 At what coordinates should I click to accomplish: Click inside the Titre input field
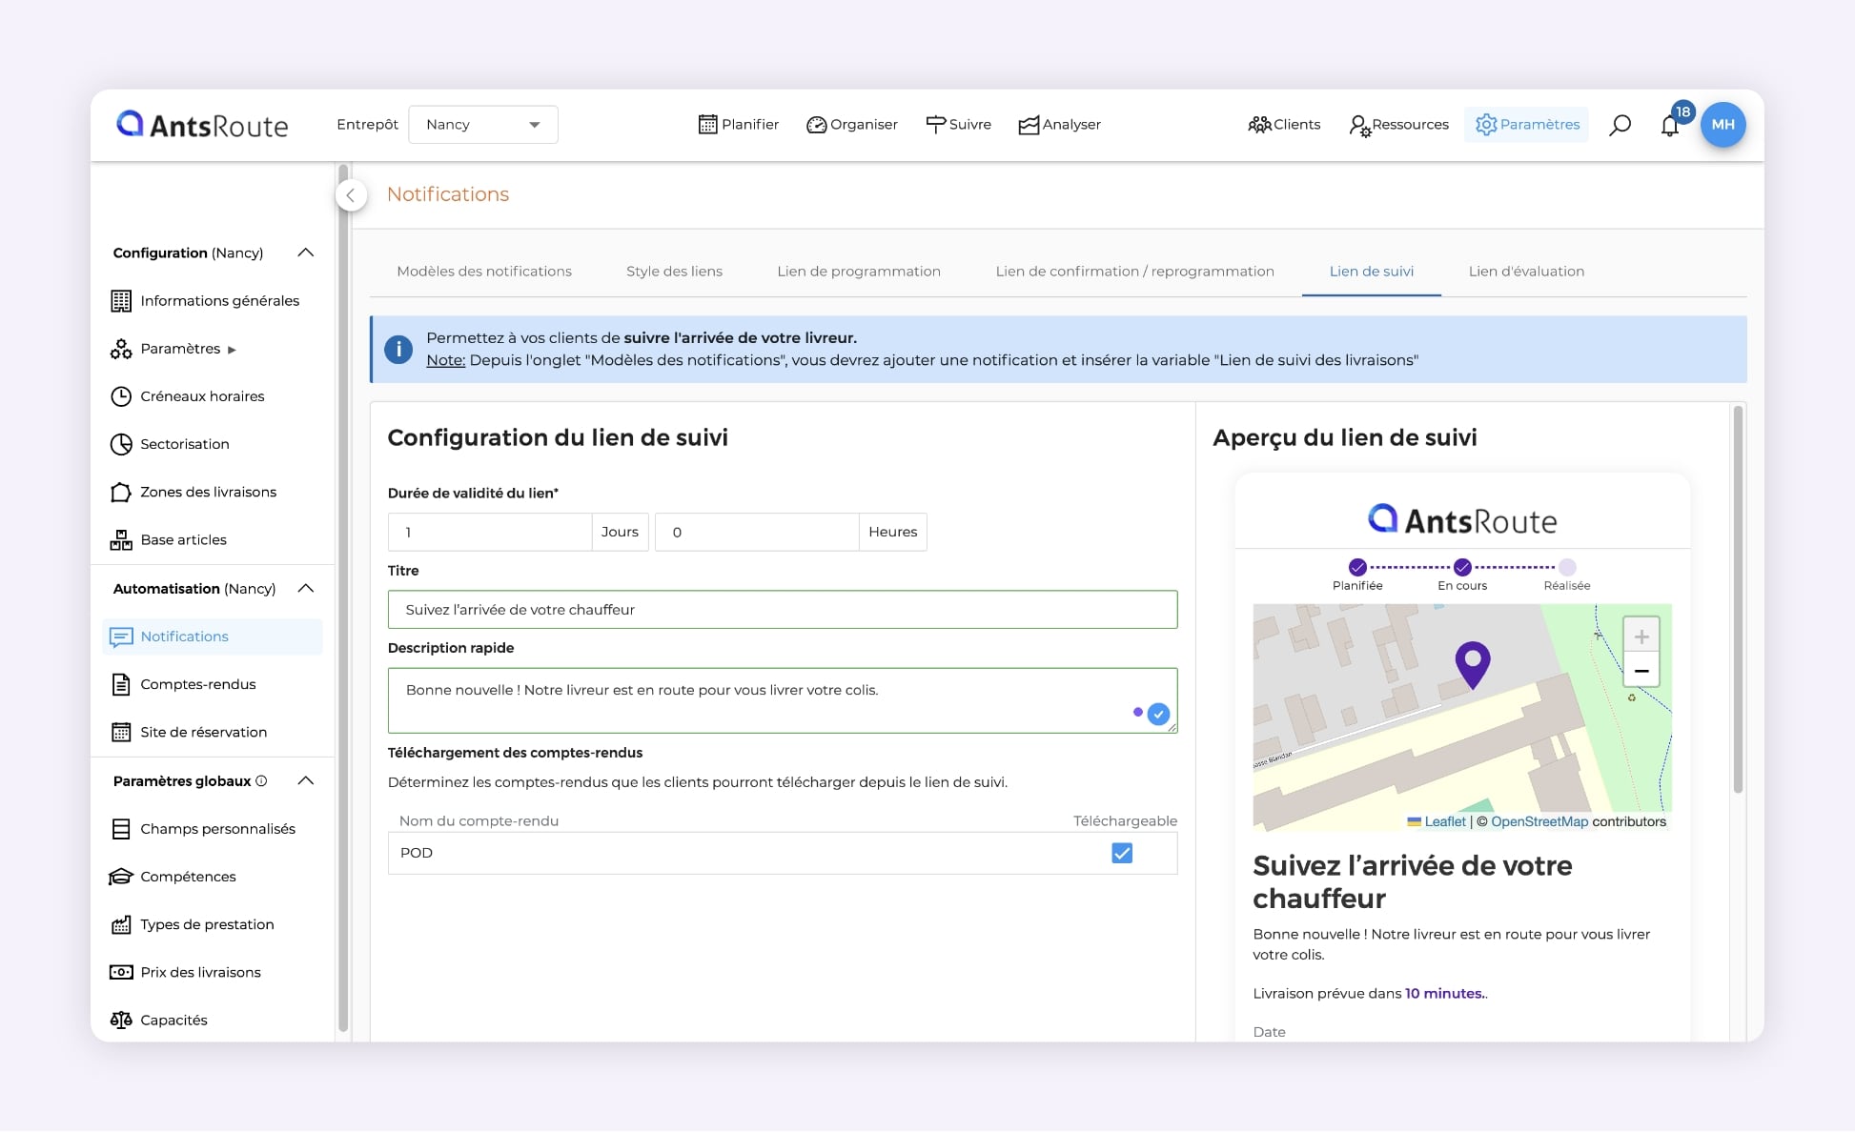click(782, 609)
